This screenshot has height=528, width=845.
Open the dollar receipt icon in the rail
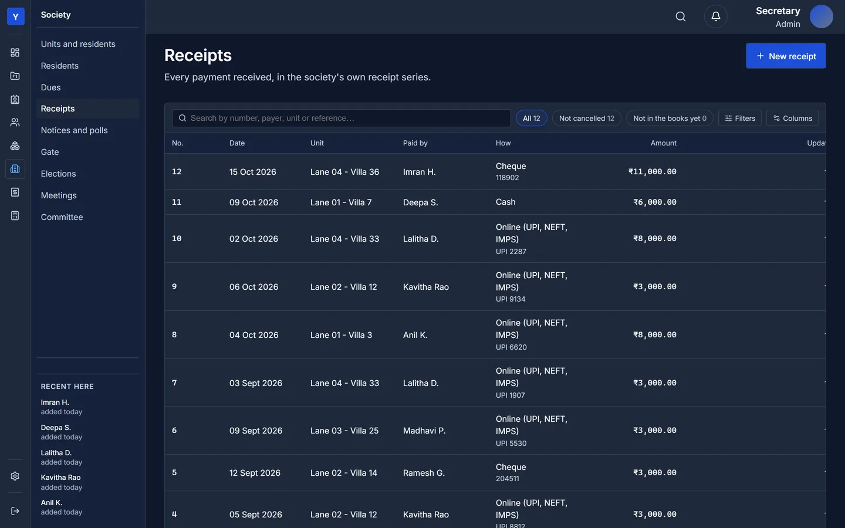click(x=15, y=192)
